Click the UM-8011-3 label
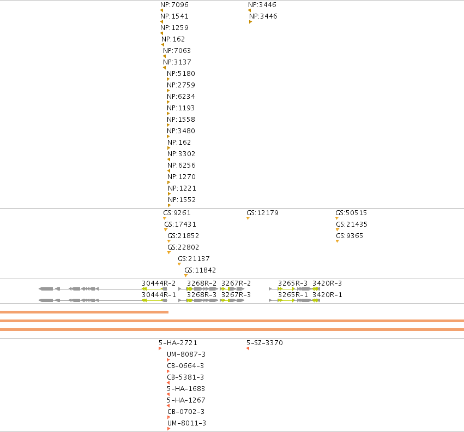This screenshot has height=432, width=464. coord(186,423)
